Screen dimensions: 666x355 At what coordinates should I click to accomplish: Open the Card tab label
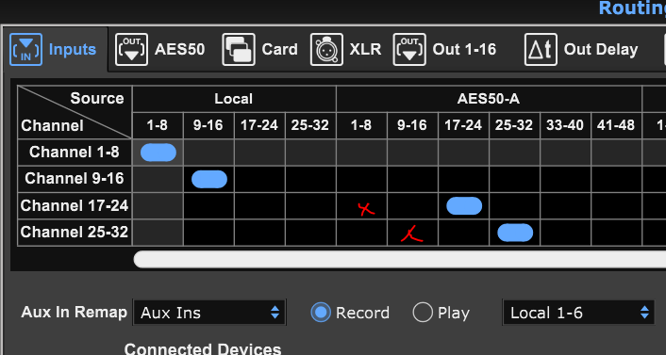[279, 50]
